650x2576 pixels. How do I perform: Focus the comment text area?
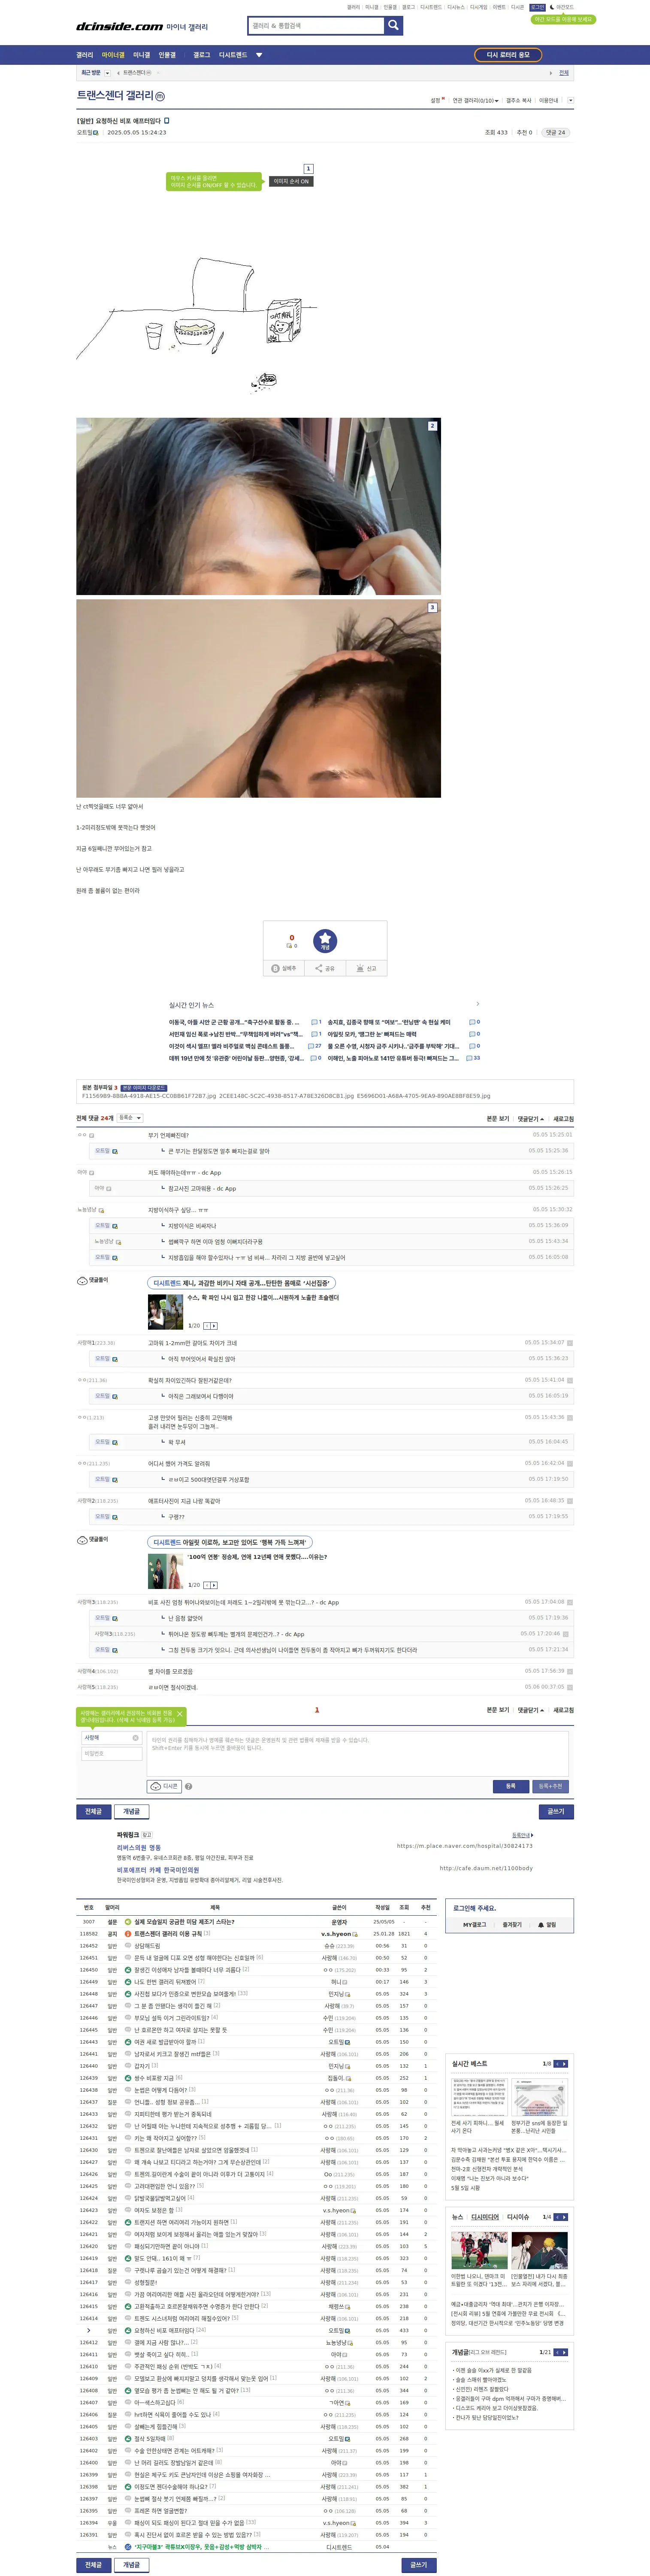point(358,1754)
